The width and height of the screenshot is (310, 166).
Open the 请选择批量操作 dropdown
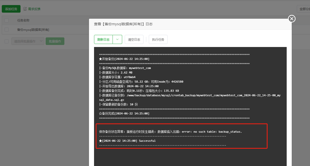(x=28, y=41)
